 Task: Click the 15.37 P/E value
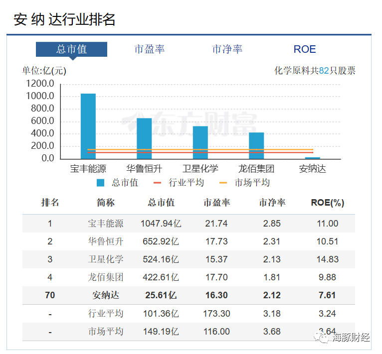[x=216, y=259]
